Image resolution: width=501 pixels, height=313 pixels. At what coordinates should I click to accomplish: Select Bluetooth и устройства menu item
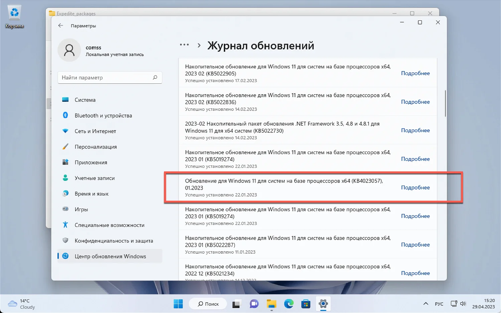110,115
